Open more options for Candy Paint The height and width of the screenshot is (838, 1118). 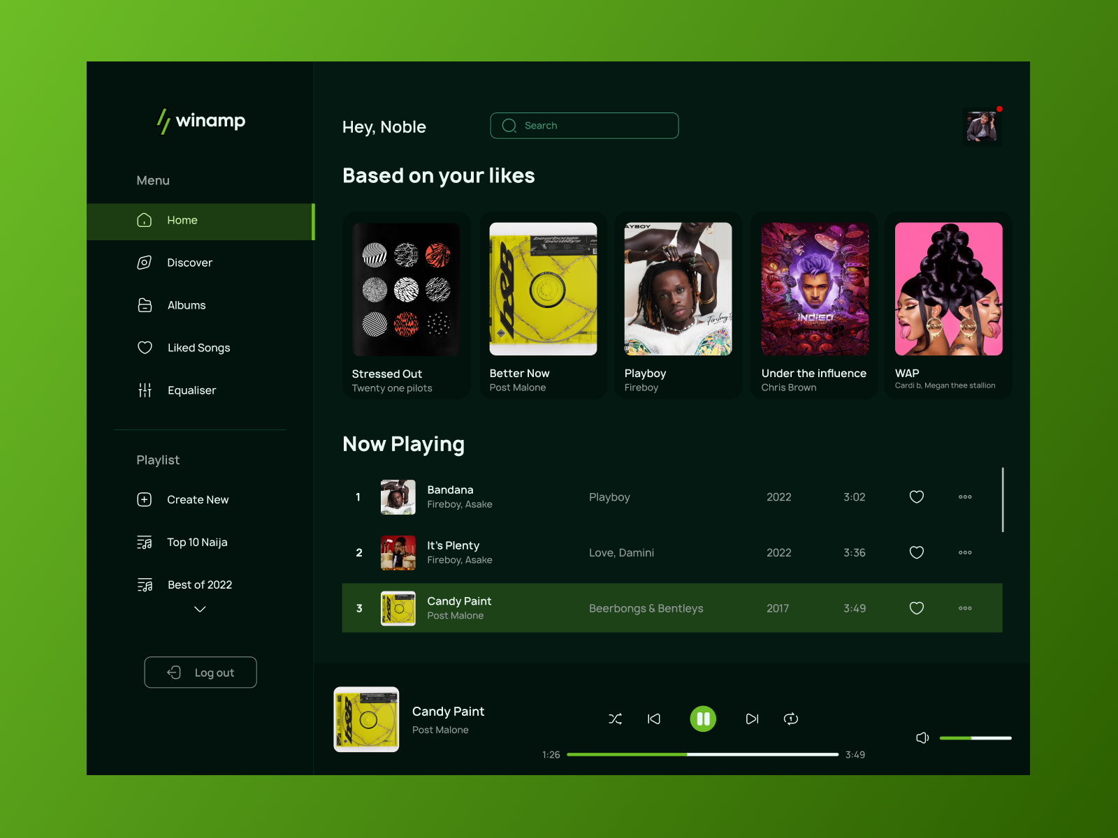tap(965, 608)
